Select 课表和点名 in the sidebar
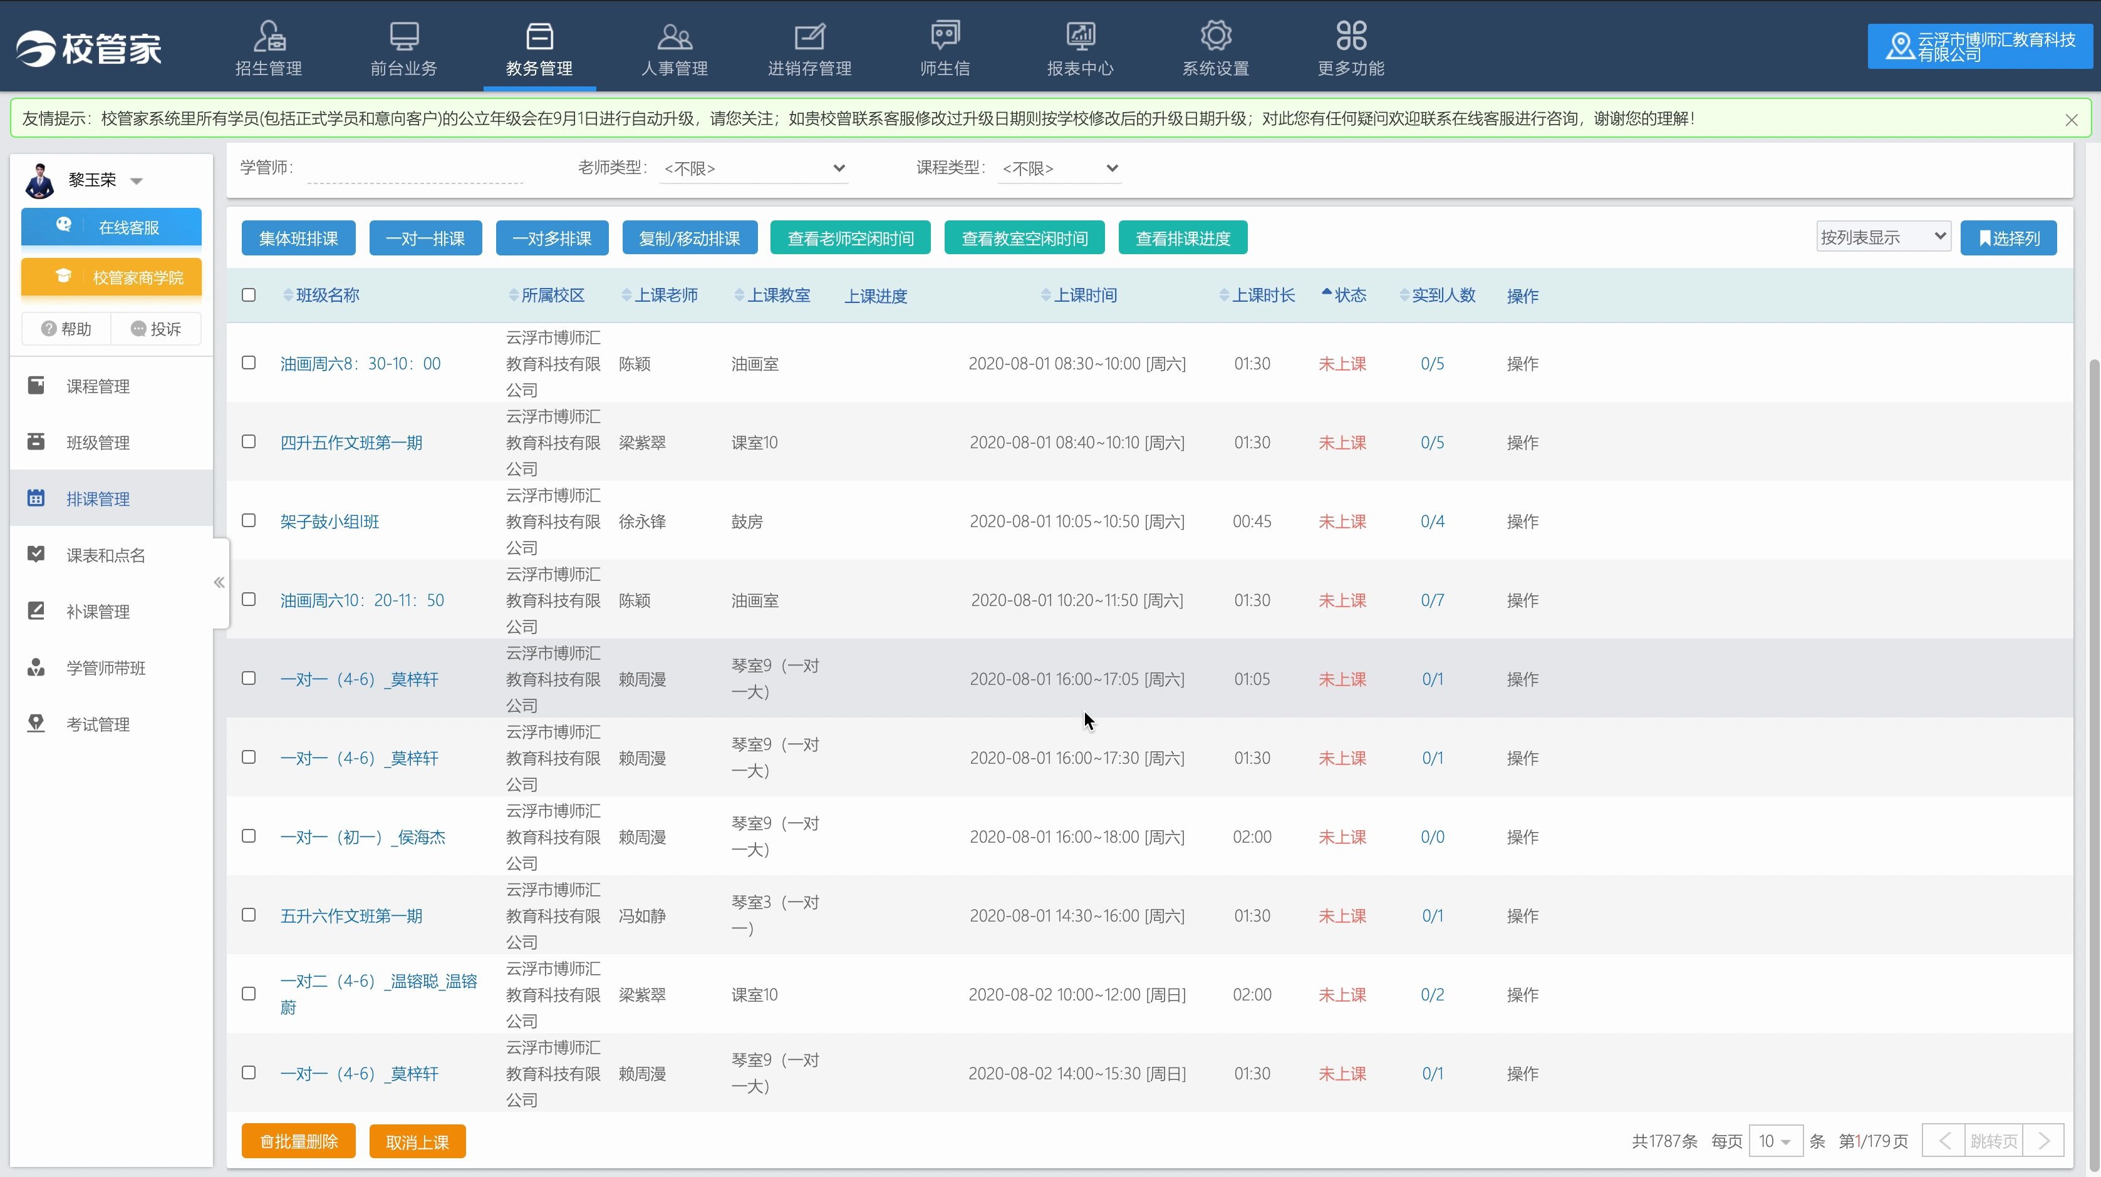Screen dimensions: 2101x1177 [105, 555]
